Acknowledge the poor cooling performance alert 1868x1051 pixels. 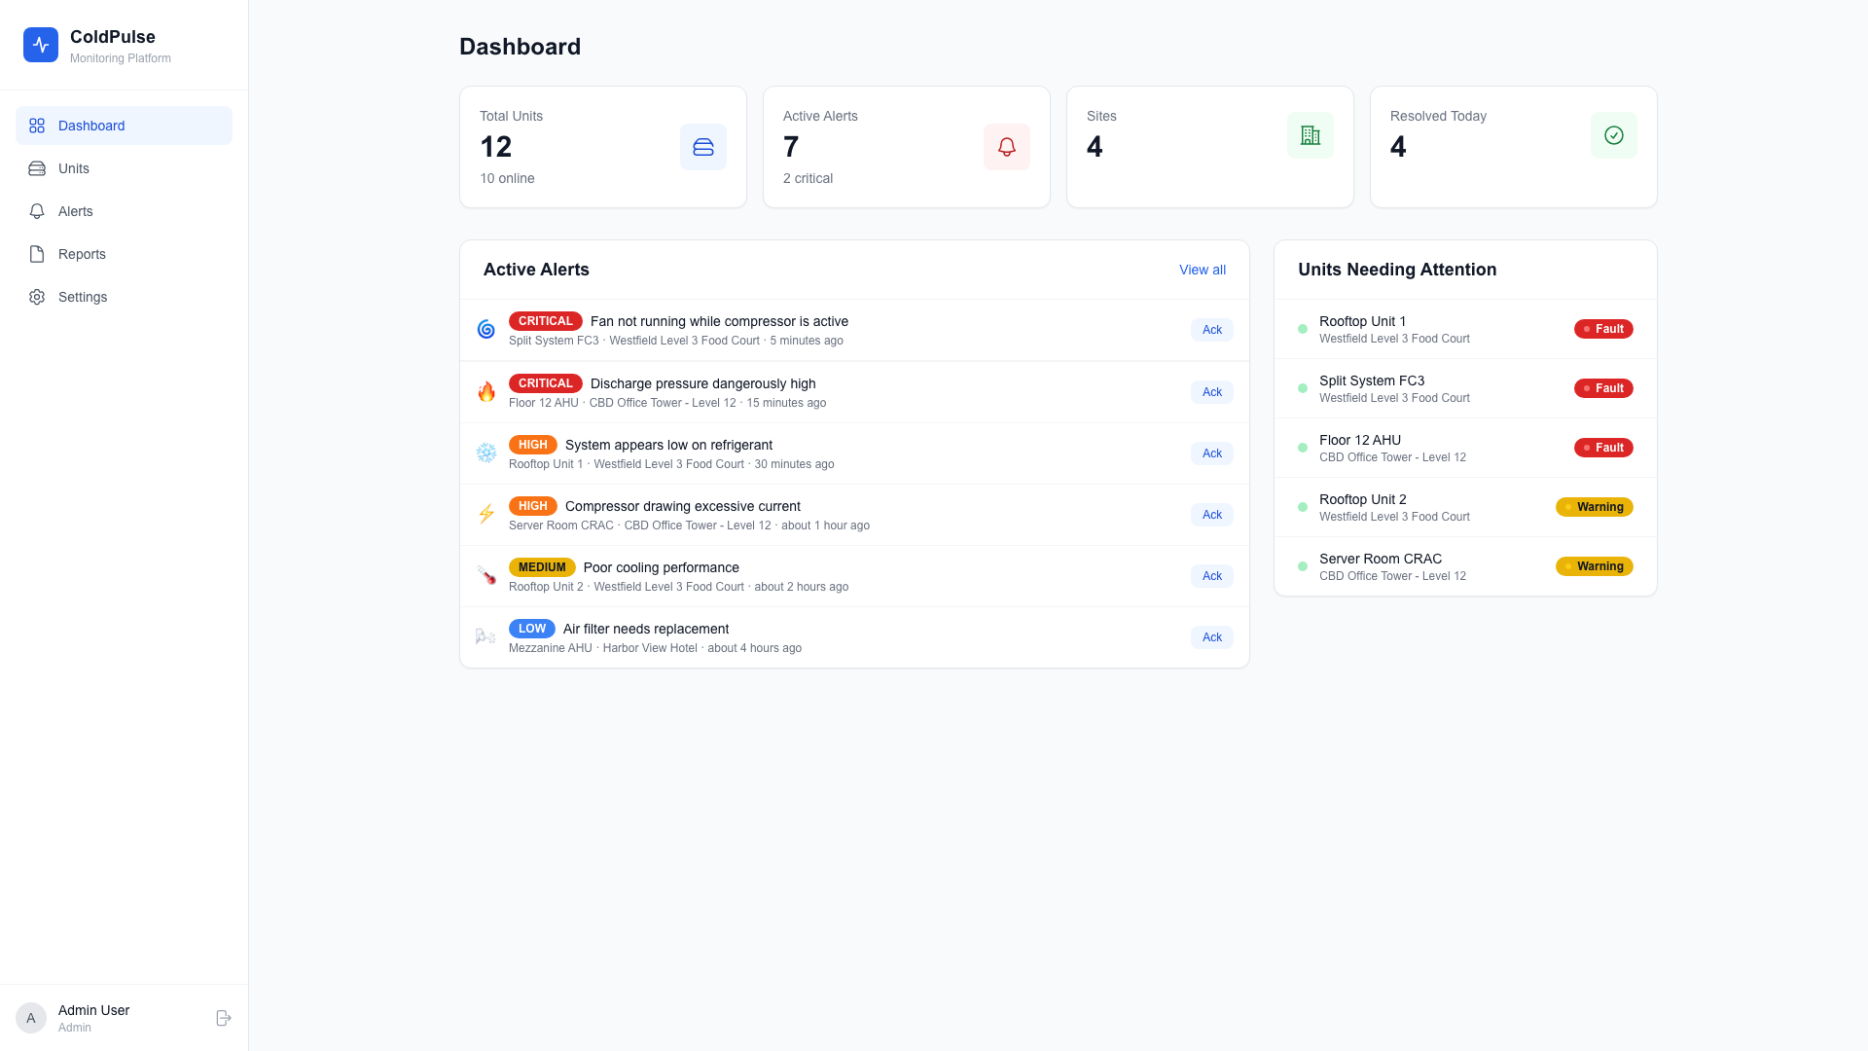pos(1212,576)
